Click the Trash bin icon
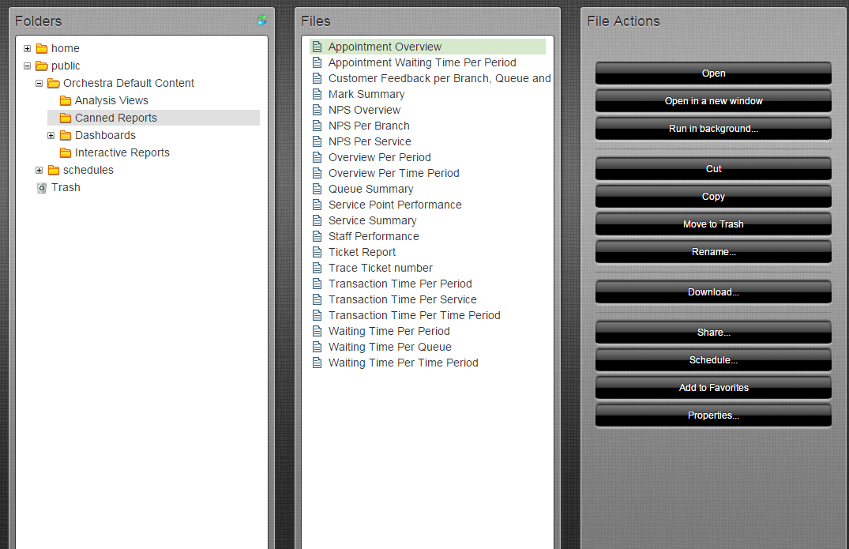The height and width of the screenshot is (549, 849). coord(42,188)
